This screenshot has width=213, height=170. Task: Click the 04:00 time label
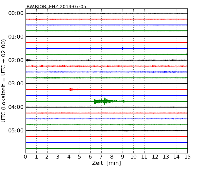coord(16,107)
